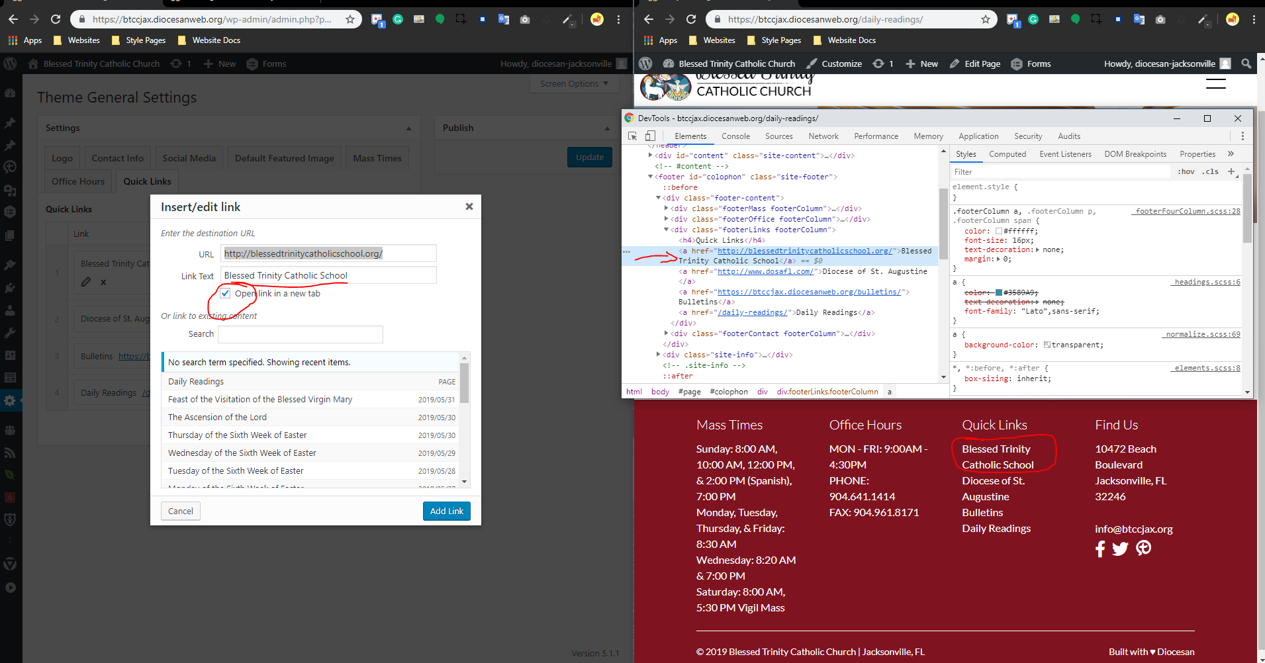Image resolution: width=1265 pixels, height=663 pixels.
Task: Expand the footerContact footerColumn div node
Action: pos(667,333)
